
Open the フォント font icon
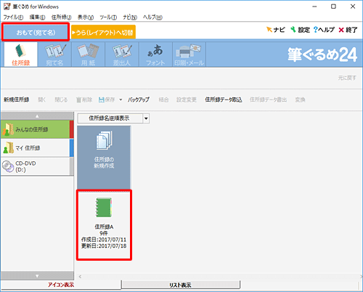155,54
